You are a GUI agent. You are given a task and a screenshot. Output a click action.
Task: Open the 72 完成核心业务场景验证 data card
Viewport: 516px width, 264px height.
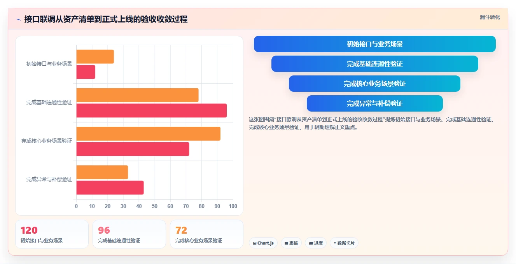tap(206, 234)
